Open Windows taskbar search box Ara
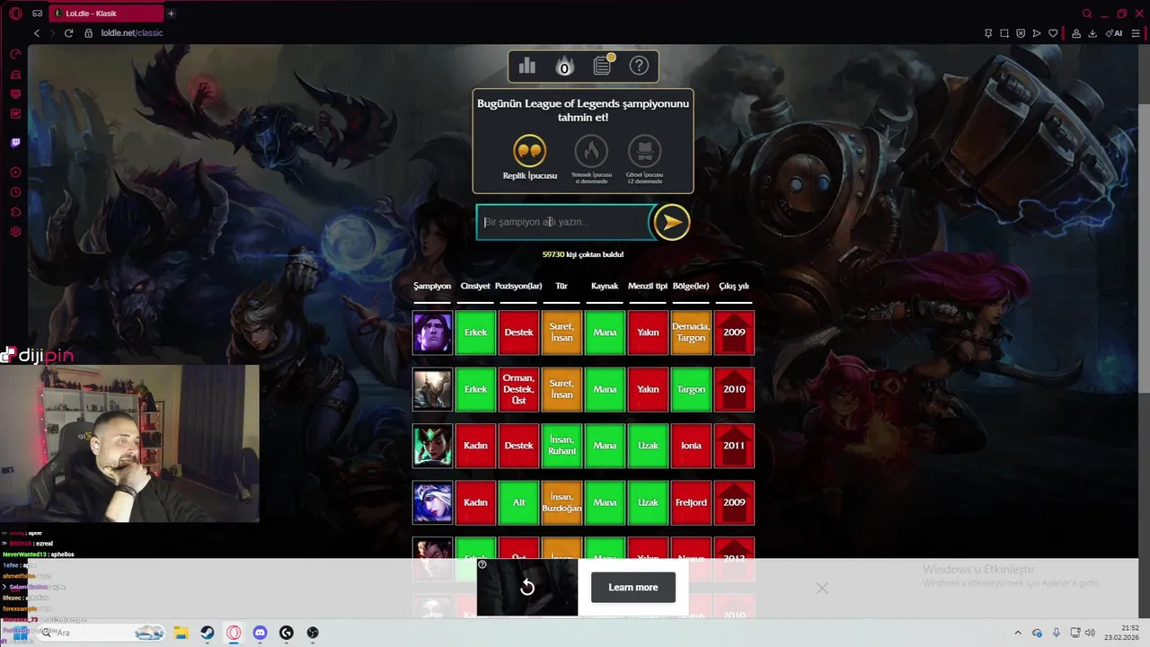The width and height of the screenshot is (1150, 647). pyautogui.click(x=99, y=633)
